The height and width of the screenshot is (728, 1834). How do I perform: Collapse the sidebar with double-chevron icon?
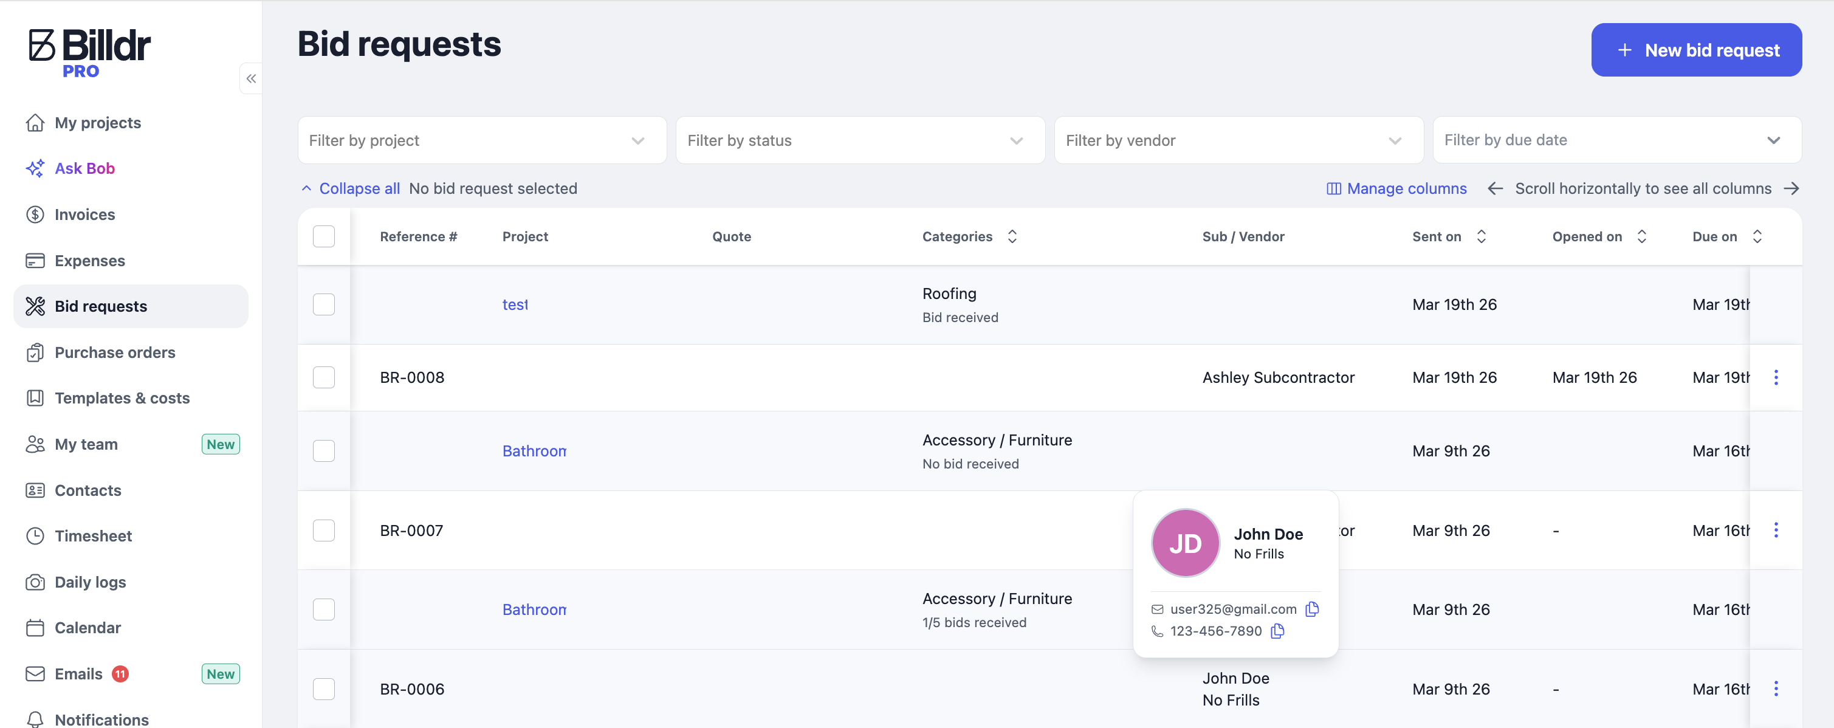[252, 78]
